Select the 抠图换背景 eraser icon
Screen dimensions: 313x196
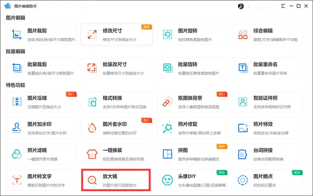167,102
